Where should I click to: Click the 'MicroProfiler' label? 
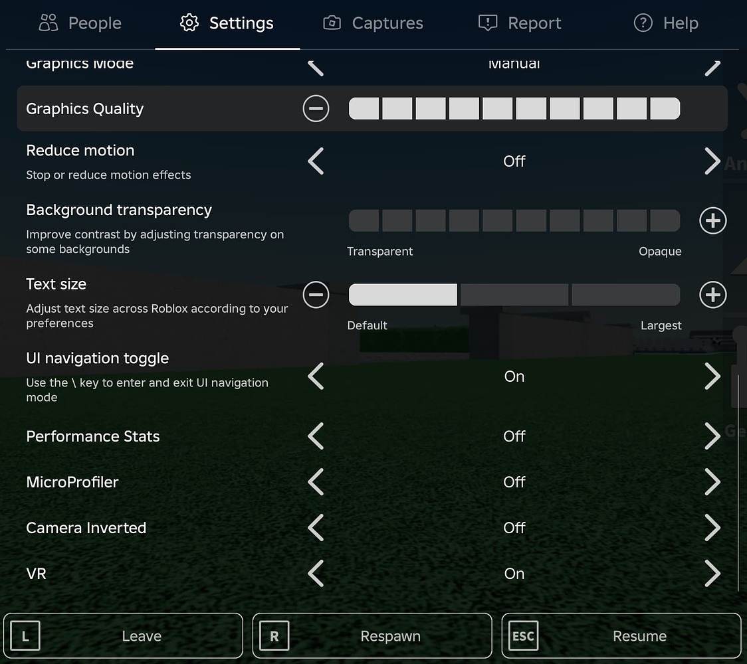click(72, 481)
